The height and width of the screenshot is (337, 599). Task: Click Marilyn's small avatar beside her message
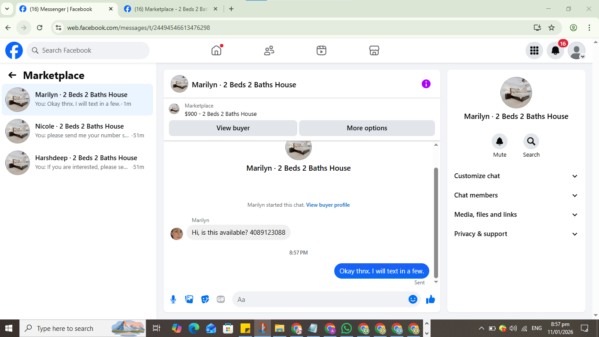point(177,234)
